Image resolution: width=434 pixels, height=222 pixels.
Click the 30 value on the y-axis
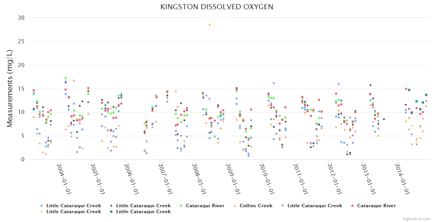click(x=21, y=18)
